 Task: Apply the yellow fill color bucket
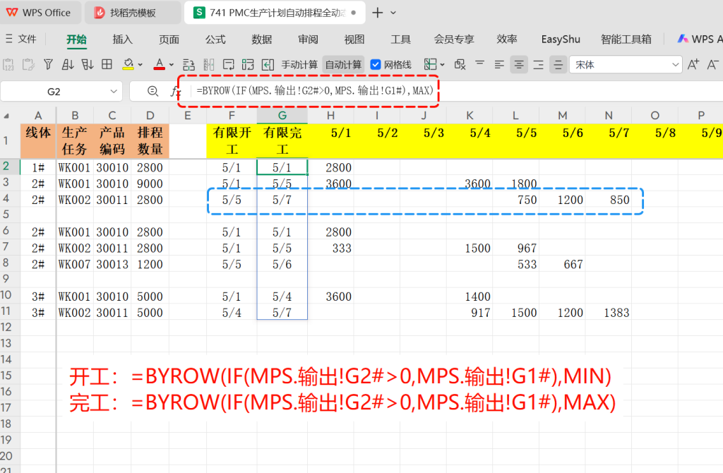129,64
